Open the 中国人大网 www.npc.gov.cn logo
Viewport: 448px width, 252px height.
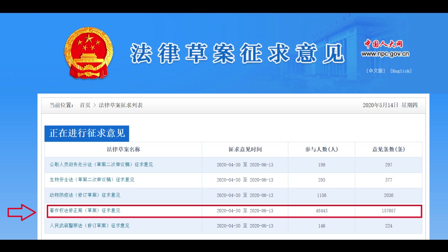click(385, 49)
